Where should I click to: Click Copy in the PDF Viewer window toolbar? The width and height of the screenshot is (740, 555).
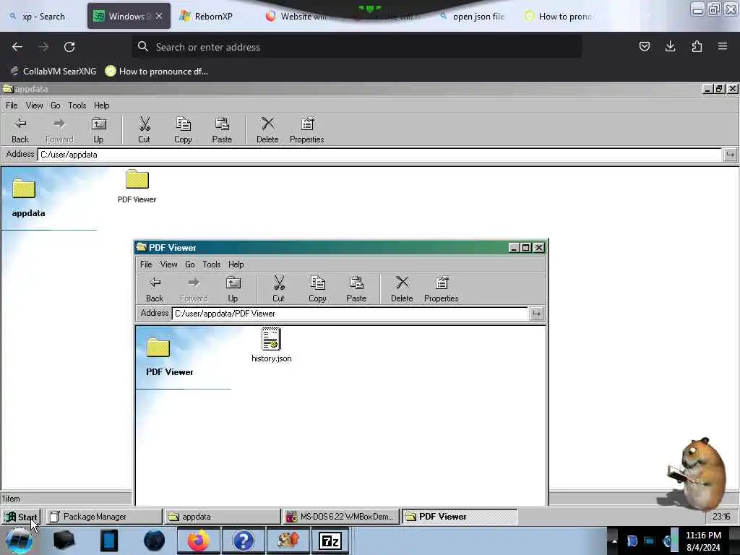pos(317,289)
